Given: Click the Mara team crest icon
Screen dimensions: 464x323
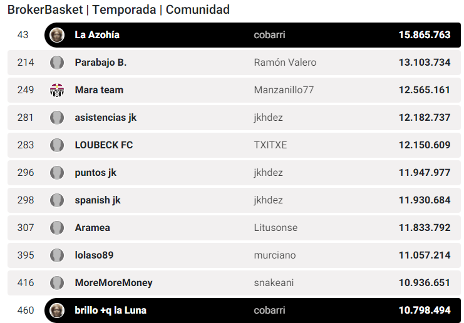Looking at the screenshot, I should (57, 90).
